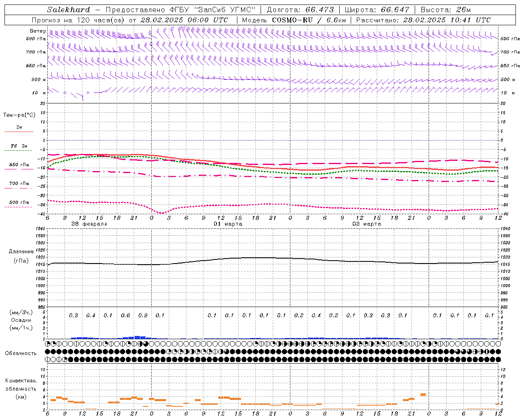Screen dimensions: 522x417
Task: Click the '10 м' wind level label on the left
Action: coord(39,93)
